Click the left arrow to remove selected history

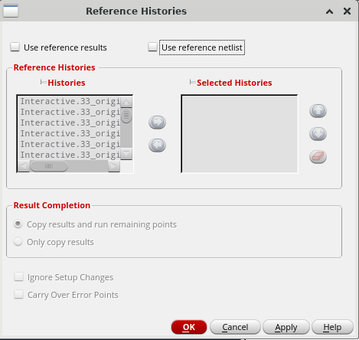157,145
